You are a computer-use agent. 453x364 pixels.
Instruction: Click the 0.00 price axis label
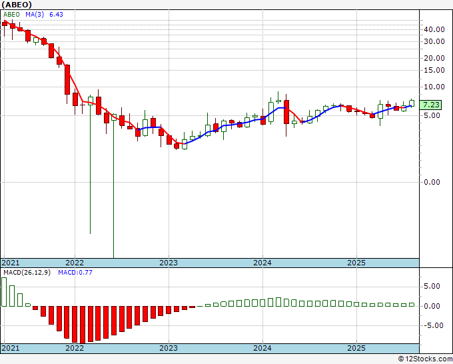tap(432, 182)
